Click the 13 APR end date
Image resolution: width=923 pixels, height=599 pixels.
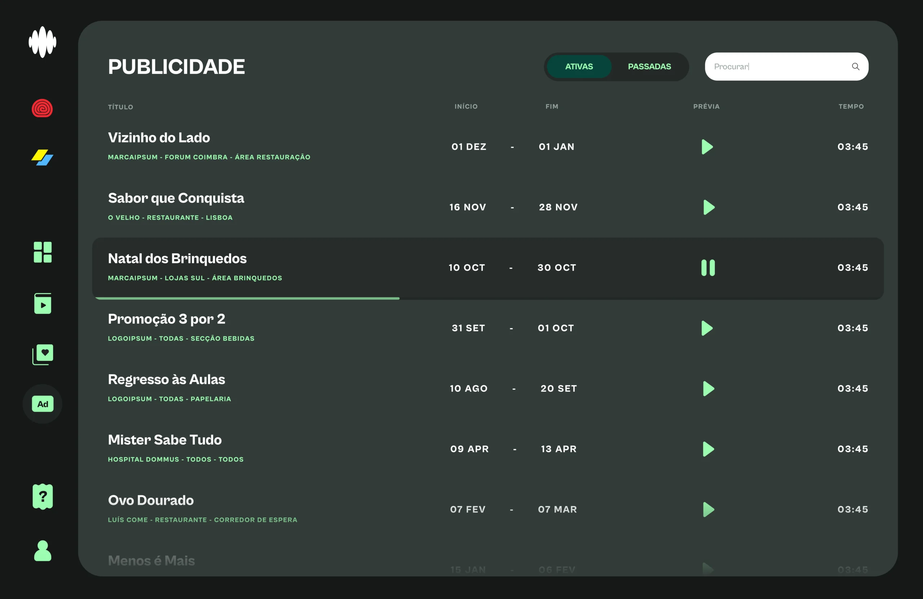[x=558, y=449]
